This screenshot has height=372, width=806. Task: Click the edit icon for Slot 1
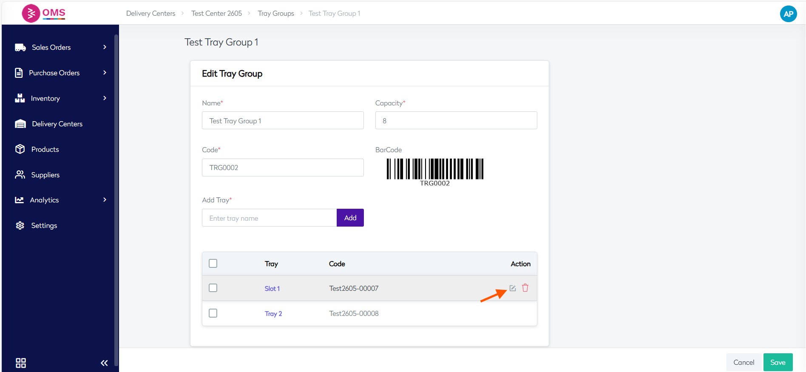(x=513, y=288)
